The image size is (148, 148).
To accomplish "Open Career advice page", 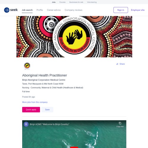I will click(x=54, y=10).
